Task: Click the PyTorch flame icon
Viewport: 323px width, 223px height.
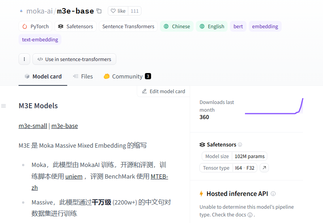Action: 25,26
